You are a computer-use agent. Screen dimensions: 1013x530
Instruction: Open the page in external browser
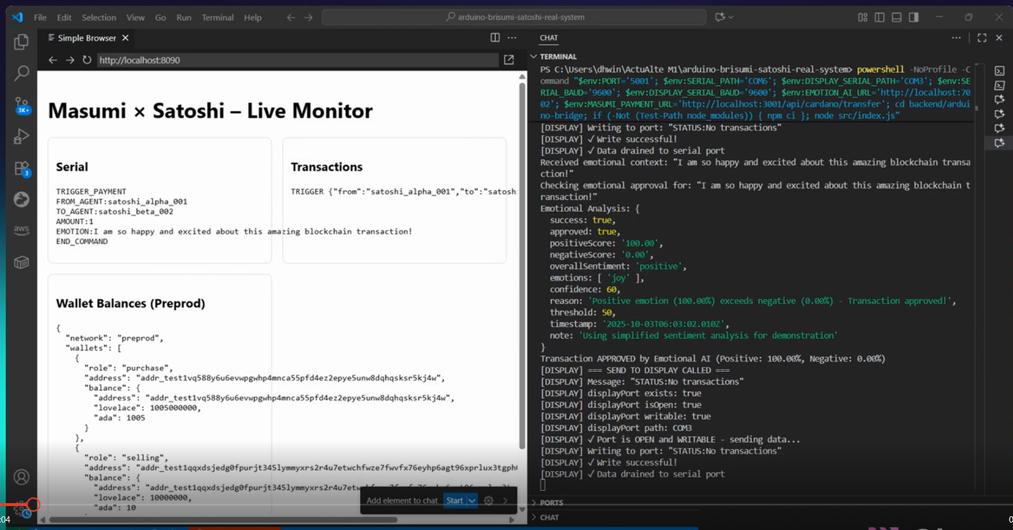point(509,60)
